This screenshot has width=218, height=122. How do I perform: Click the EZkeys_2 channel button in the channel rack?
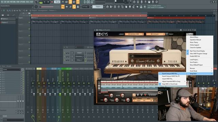tap(79, 60)
